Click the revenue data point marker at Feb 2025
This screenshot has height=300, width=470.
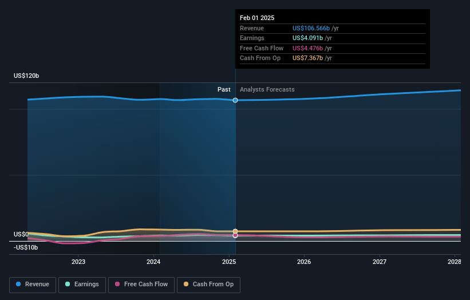point(235,100)
